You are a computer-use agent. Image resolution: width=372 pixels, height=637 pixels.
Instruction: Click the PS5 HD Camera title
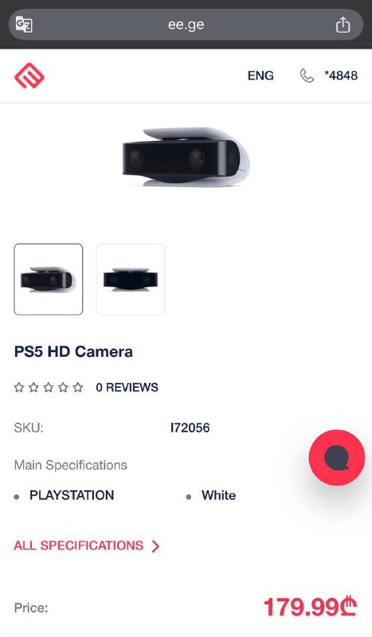coord(73,351)
